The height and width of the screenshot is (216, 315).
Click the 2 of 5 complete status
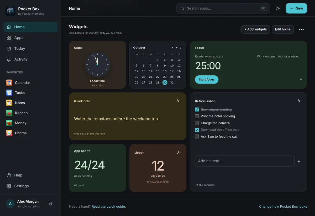(205, 185)
